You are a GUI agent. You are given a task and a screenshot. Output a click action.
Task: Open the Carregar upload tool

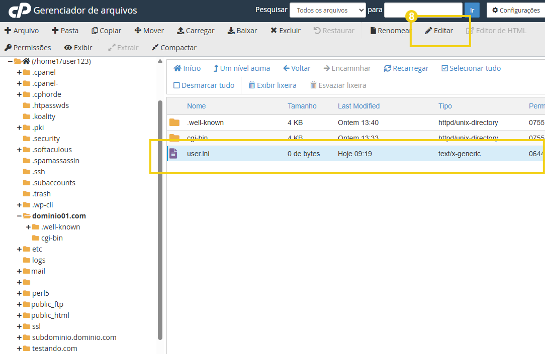(196, 31)
